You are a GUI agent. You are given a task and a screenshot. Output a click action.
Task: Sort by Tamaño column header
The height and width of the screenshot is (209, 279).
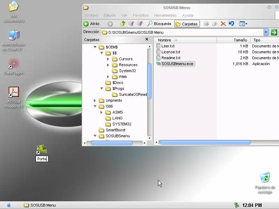(233, 40)
